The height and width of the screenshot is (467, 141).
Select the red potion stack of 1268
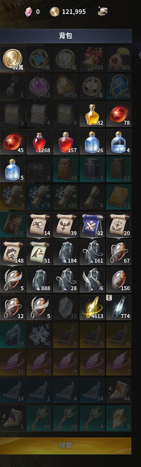[x=39, y=142]
